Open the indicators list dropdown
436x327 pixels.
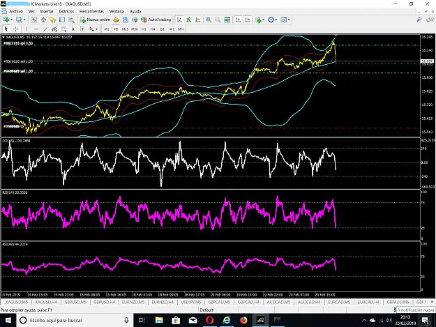260,20
